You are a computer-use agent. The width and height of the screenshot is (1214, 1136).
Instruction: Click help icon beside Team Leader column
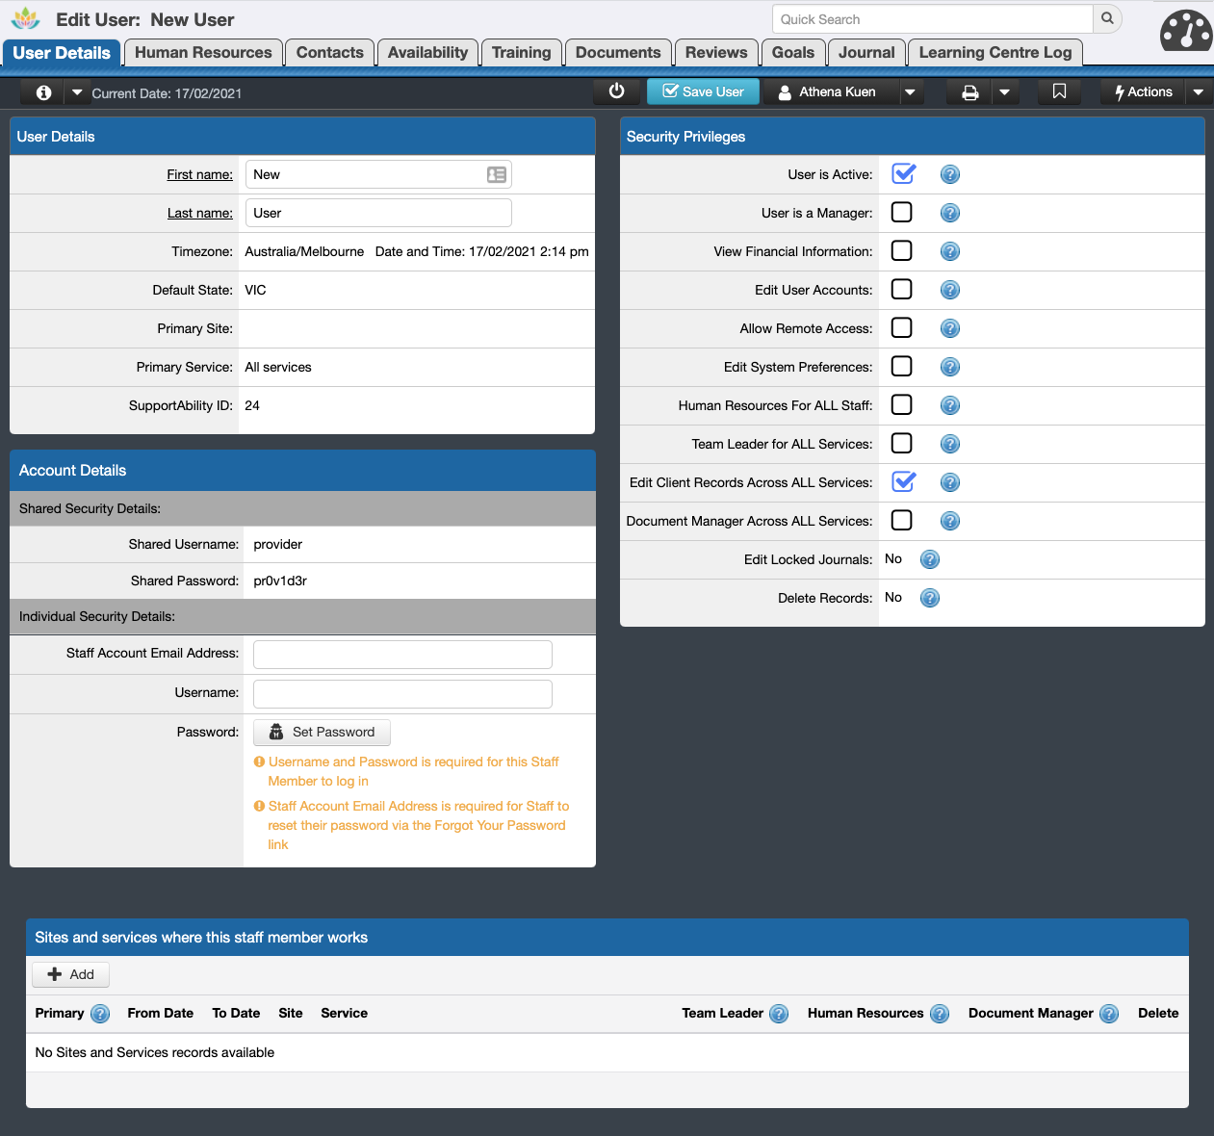tap(779, 1014)
